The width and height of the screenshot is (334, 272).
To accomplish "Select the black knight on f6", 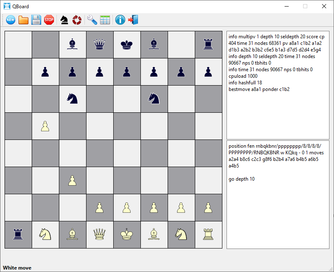I will point(154,99).
